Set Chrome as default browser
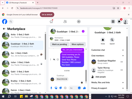The height and width of the screenshot is (99, 132). pyautogui.click(x=47, y=15)
